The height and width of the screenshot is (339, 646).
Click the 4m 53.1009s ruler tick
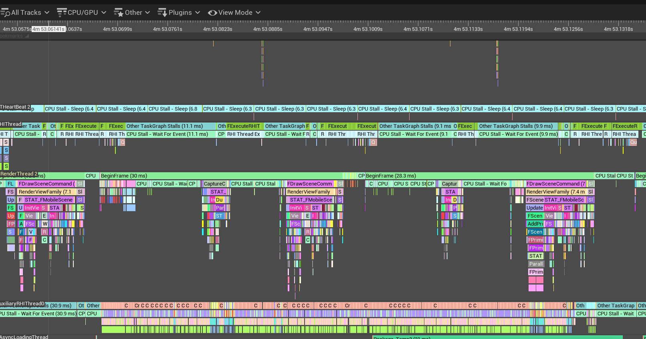click(x=368, y=29)
